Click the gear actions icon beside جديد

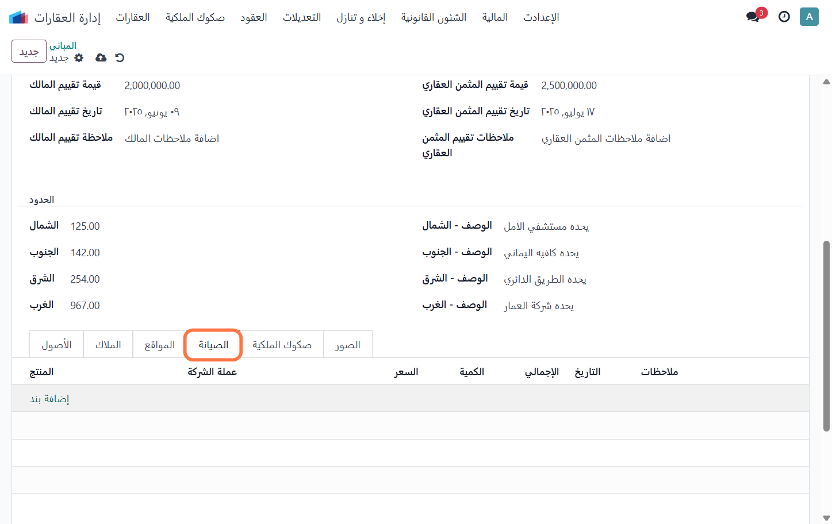(x=79, y=57)
